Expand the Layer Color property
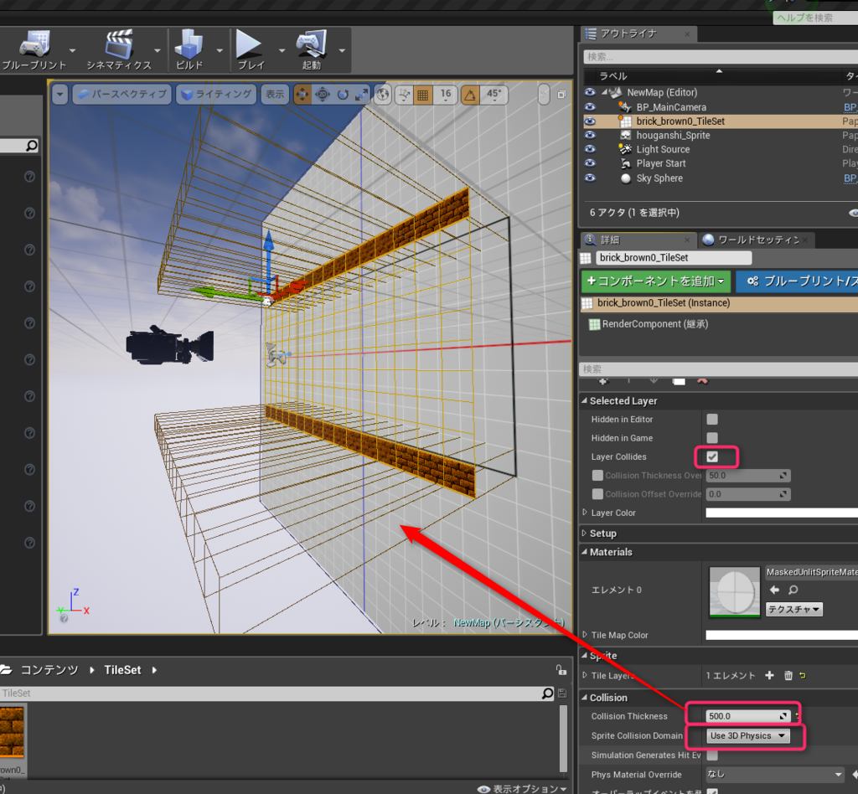Viewport: 858px width, 794px height. 584,513
